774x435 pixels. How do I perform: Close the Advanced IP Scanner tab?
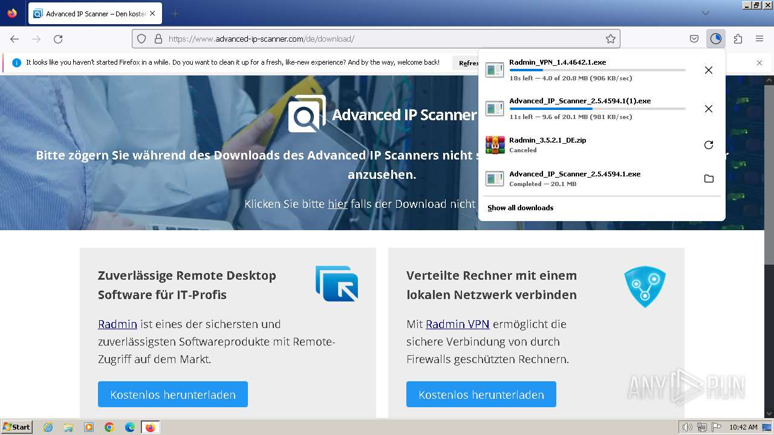tap(152, 13)
